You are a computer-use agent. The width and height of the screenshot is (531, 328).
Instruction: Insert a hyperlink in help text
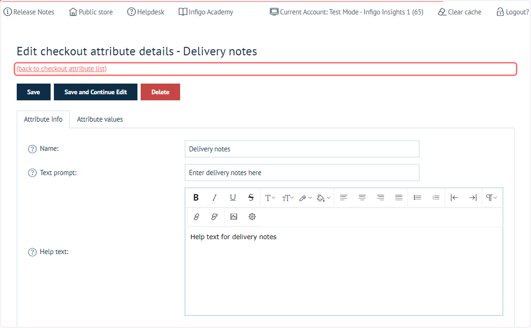[196, 217]
